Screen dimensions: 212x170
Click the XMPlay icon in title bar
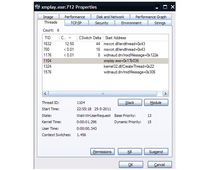pyautogui.click(x=38, y=7)
